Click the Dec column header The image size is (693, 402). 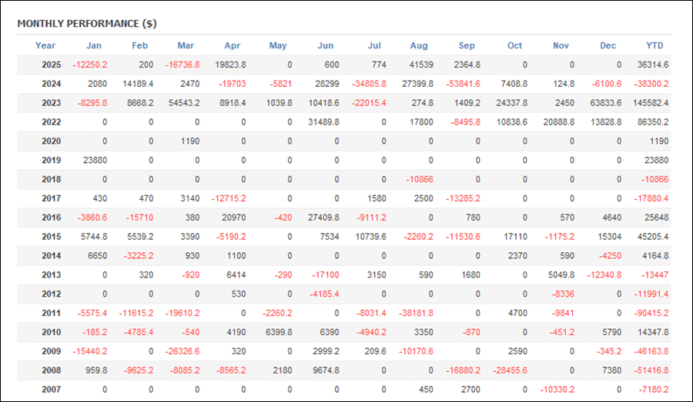pos(608,45)
